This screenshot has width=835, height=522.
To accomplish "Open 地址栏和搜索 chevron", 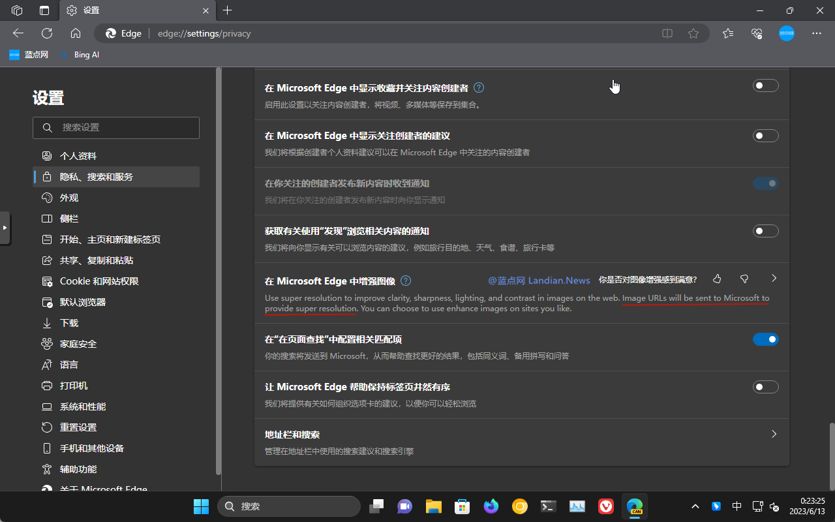I will coord(774,434).
